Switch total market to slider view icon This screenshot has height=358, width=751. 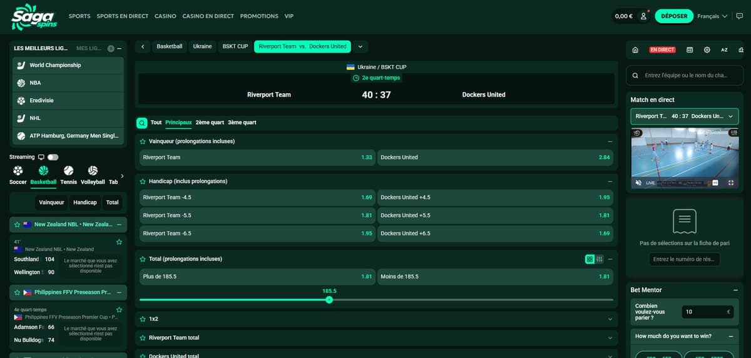599,259
